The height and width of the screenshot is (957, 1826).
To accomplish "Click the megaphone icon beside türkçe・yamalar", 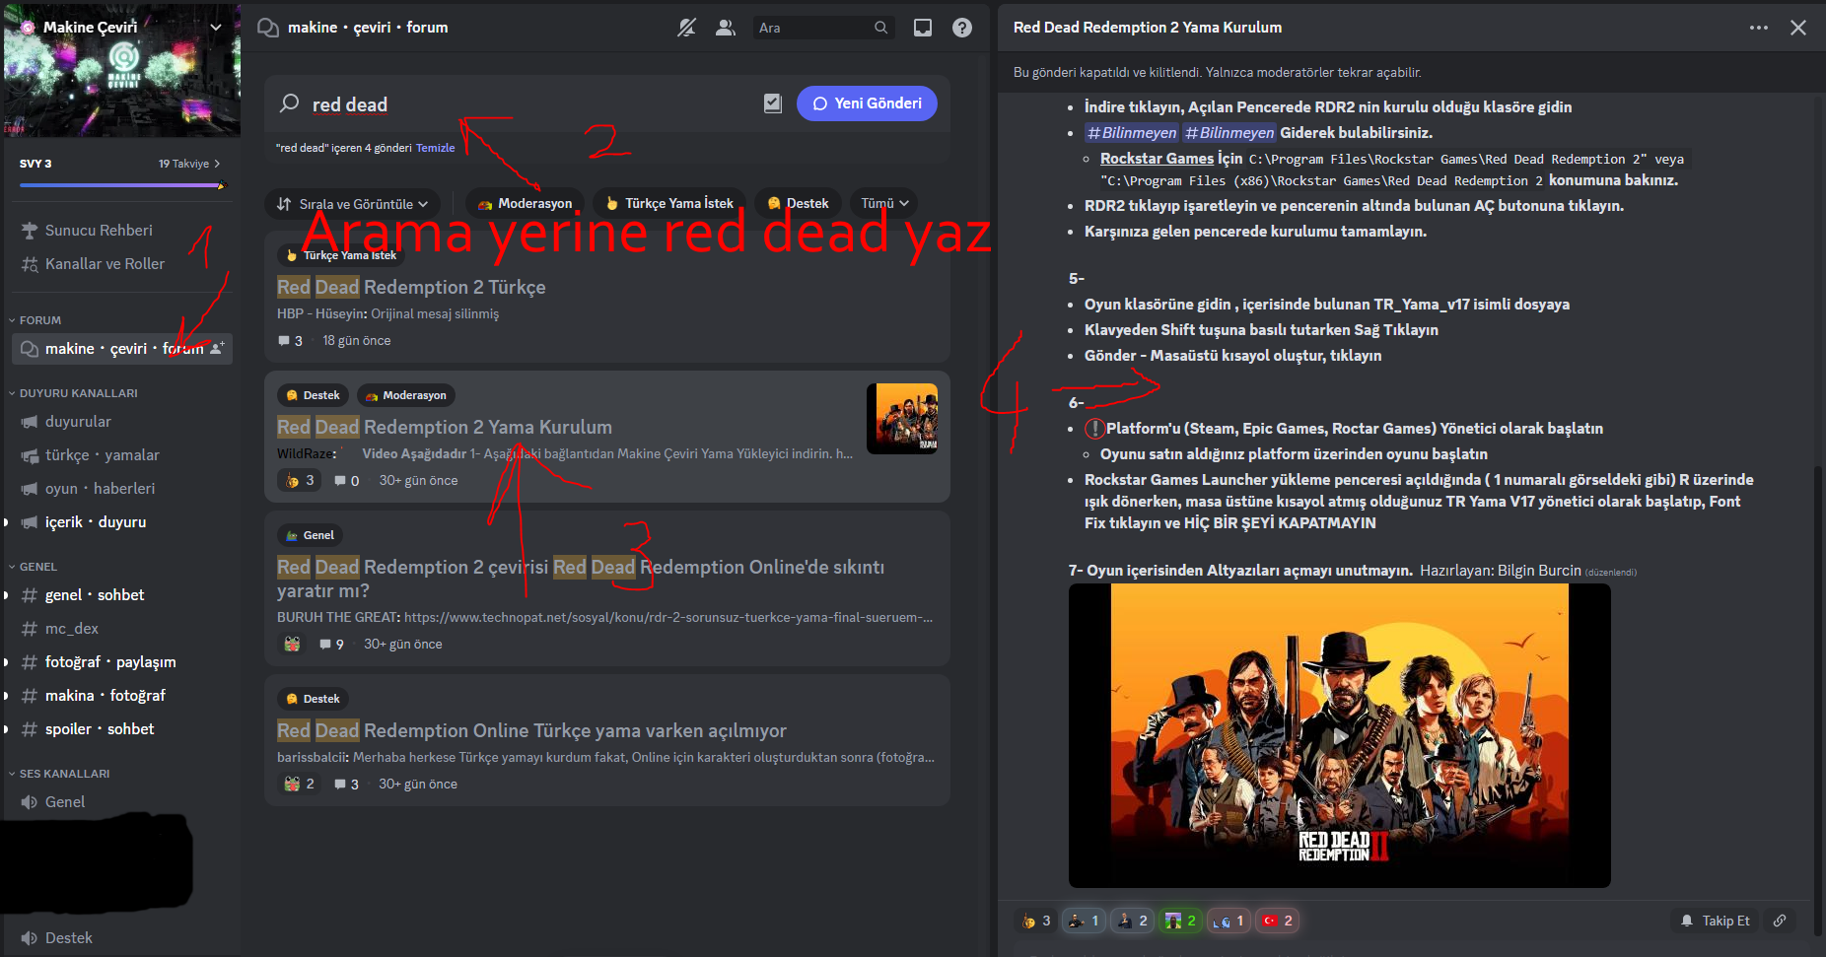I will tap(30, 455).
